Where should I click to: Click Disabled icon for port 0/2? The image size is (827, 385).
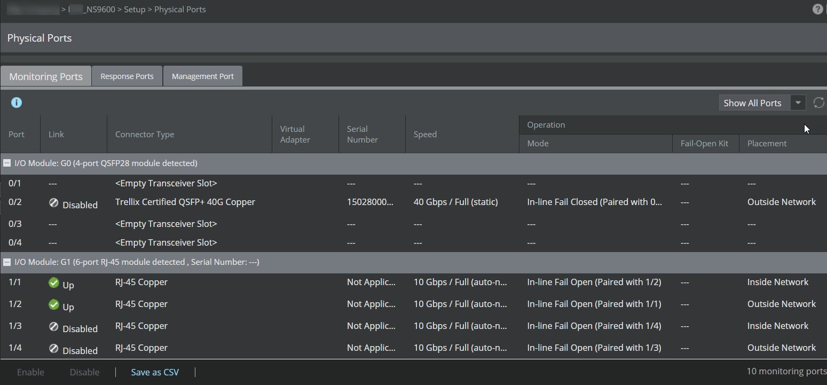pos(53,202)
